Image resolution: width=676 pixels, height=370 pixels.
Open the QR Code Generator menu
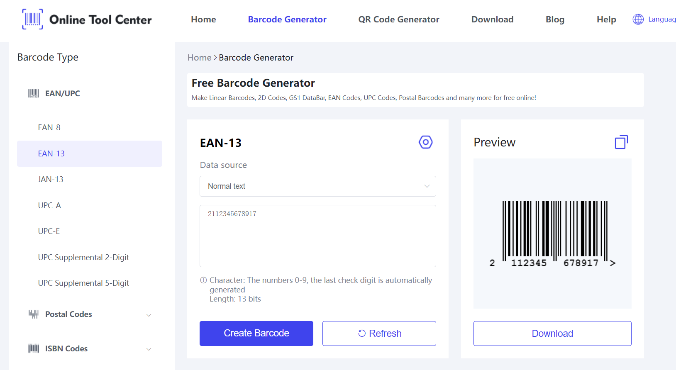click(398, 19)
